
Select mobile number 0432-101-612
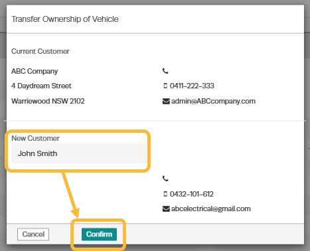pos(191,194)
